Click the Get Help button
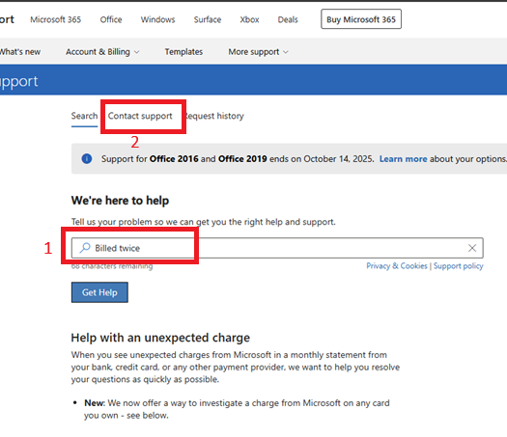The image size is (507, 437). 99,292
